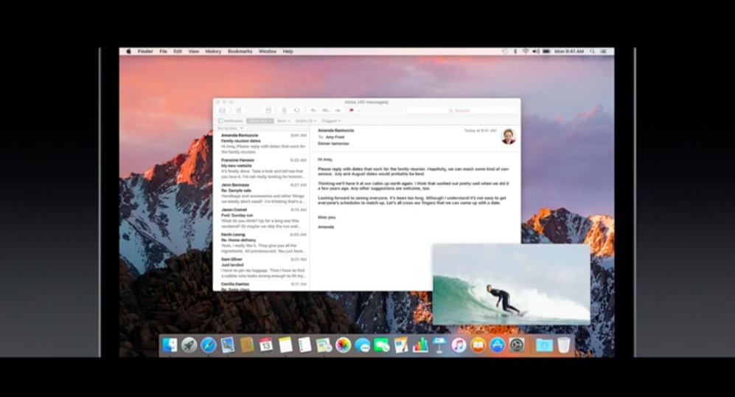Forward the selected email
The width and height of the screenshot is (735, 397).
tap(338, 111)
